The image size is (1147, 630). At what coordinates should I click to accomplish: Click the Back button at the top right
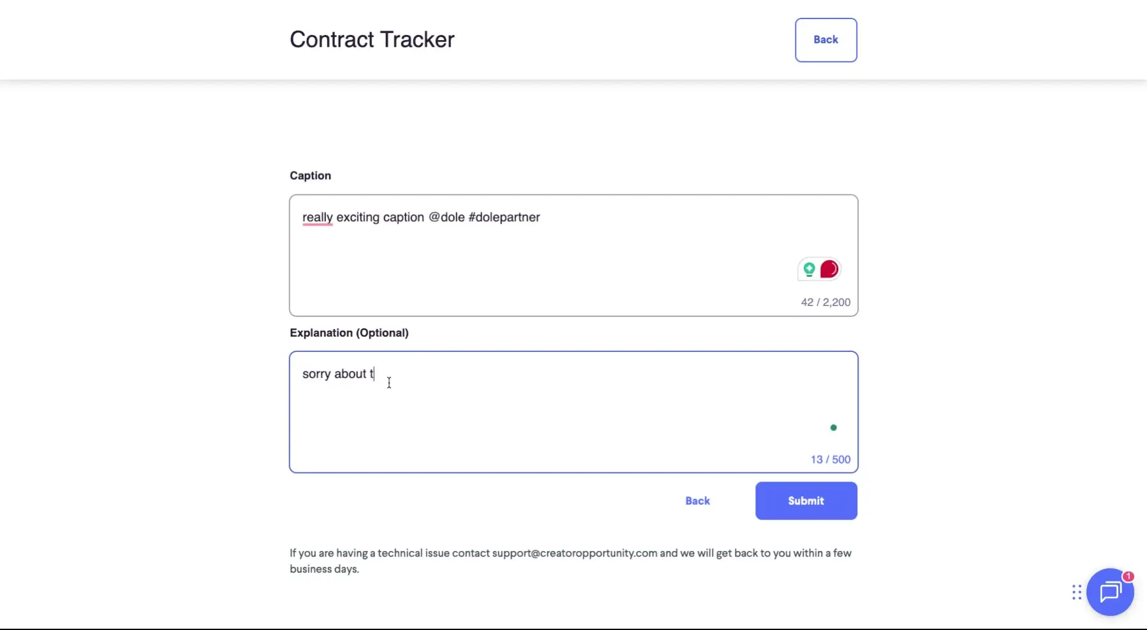pyautogui.click(x=826, y=39)
